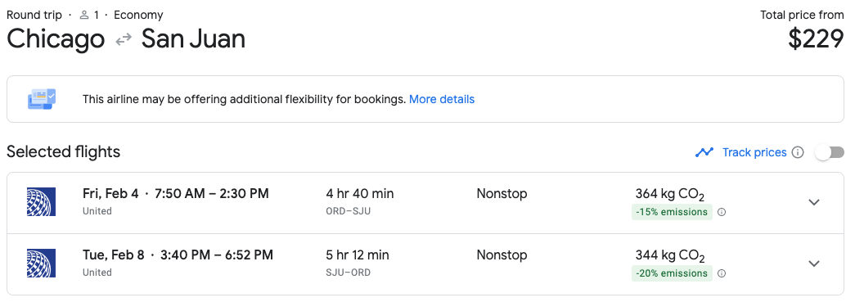This screenshot has height=302, width=855.
Task: Click the United logo for Feb 4 flight
Action: pos(41,201)
